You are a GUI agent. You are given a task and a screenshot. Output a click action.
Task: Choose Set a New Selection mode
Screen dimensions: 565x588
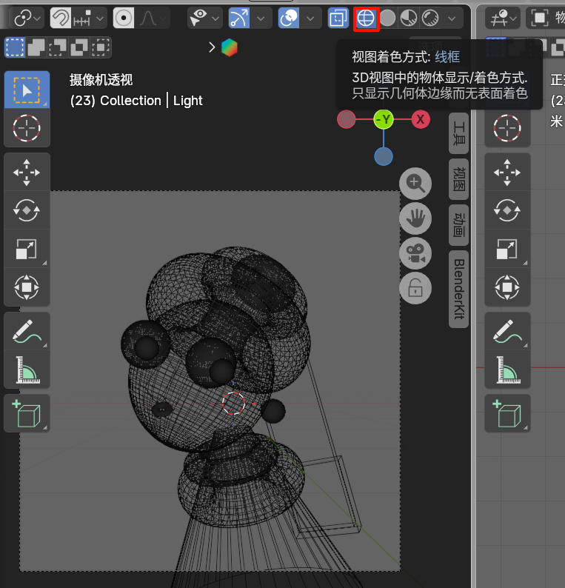tap(15, 47)
